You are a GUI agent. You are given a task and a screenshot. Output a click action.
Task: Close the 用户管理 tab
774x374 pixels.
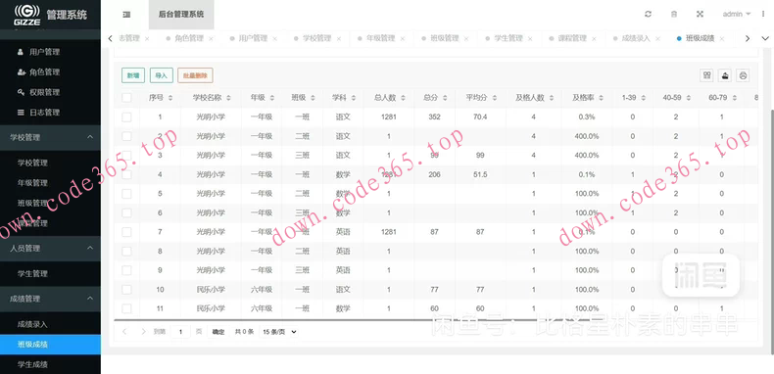274,38
